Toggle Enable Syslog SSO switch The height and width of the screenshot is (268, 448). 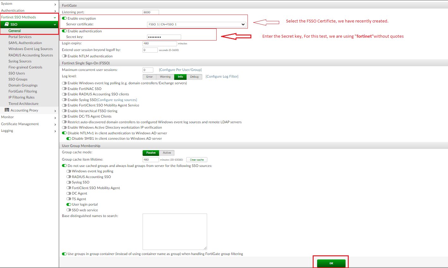64,100
